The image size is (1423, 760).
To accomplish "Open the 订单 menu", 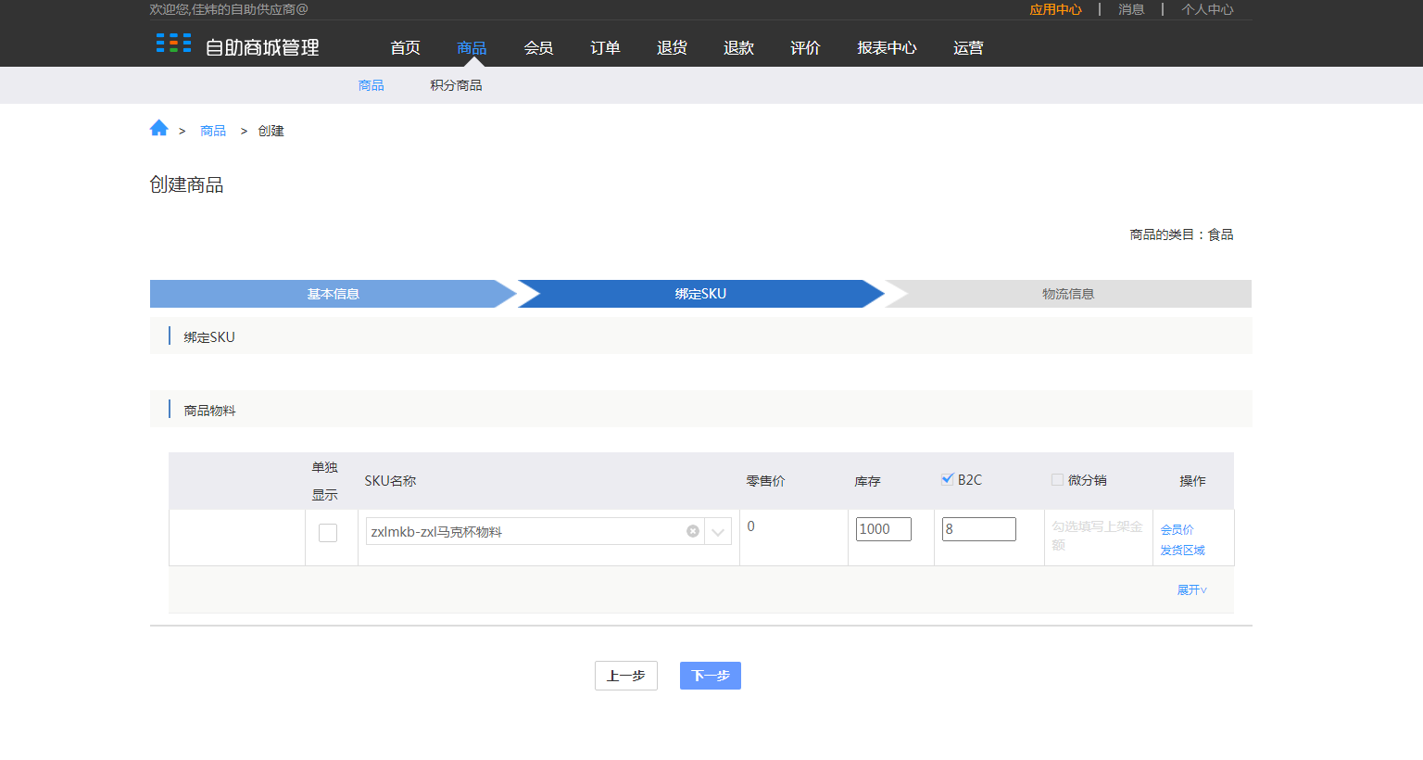I will click(605, 47).
